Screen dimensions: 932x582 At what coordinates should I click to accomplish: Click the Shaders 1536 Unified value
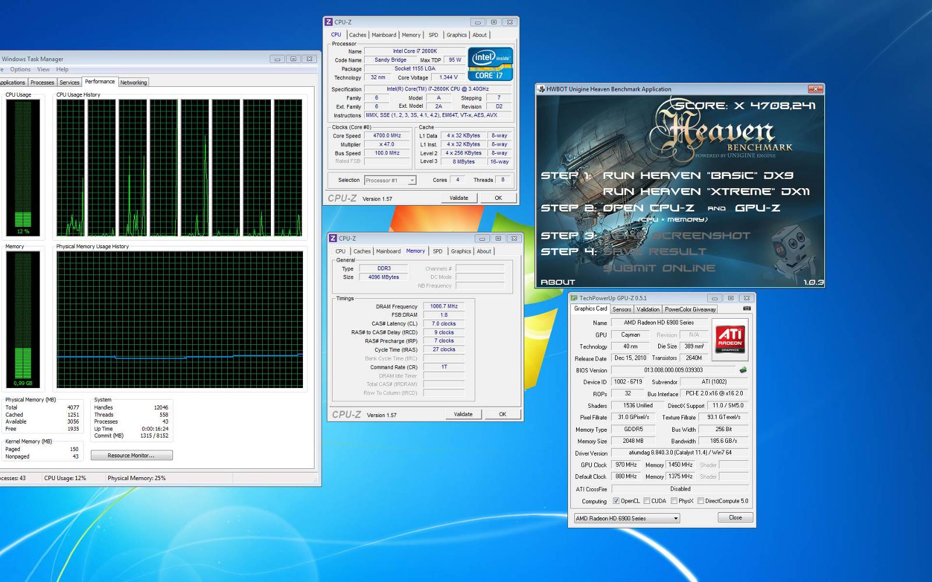click(x=638, y=405)
